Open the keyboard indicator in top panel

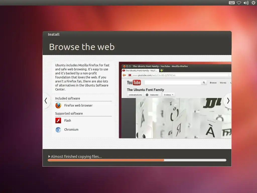[x=232, y=3]
